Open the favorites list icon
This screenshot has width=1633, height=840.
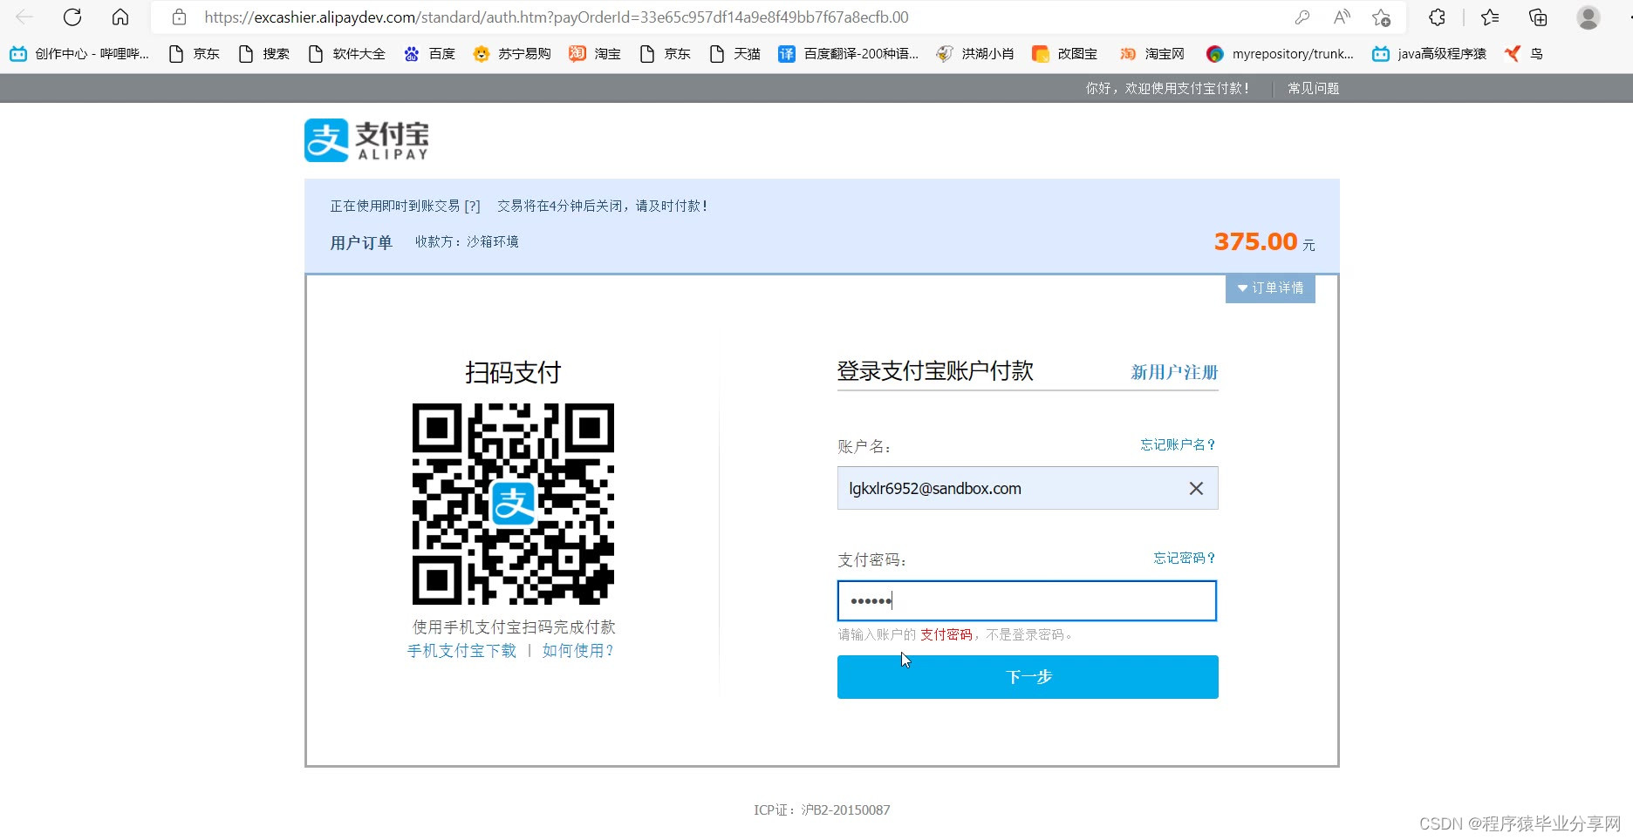pos(1490,17)
